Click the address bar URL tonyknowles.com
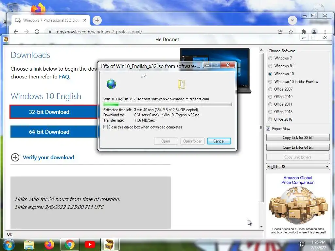Viewport: 335px width, 251px height. [98, 32]
